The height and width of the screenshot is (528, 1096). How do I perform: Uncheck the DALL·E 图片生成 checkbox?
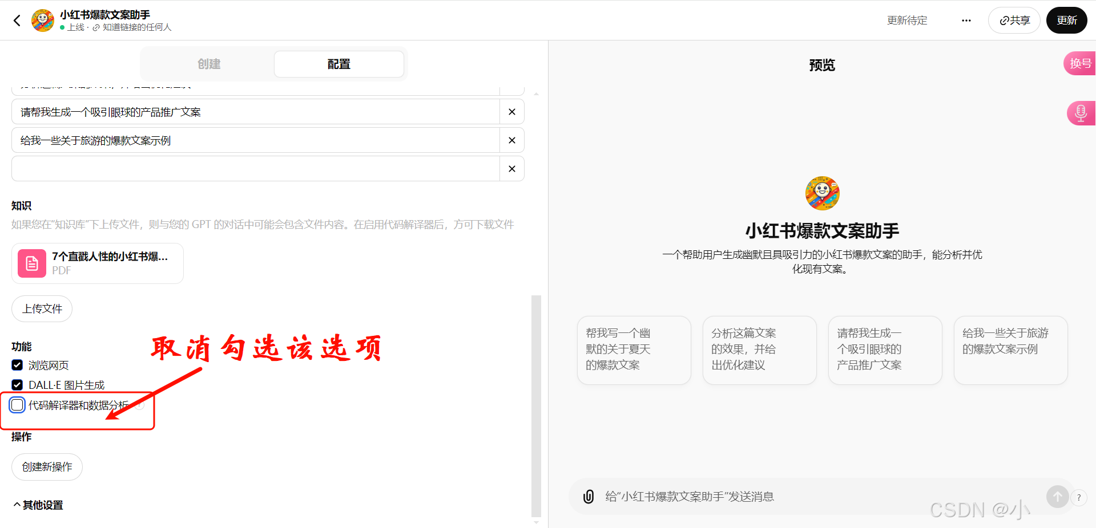[x=17, y=385]
